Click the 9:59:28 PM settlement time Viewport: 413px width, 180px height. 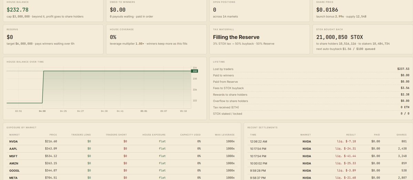[258, 170]
